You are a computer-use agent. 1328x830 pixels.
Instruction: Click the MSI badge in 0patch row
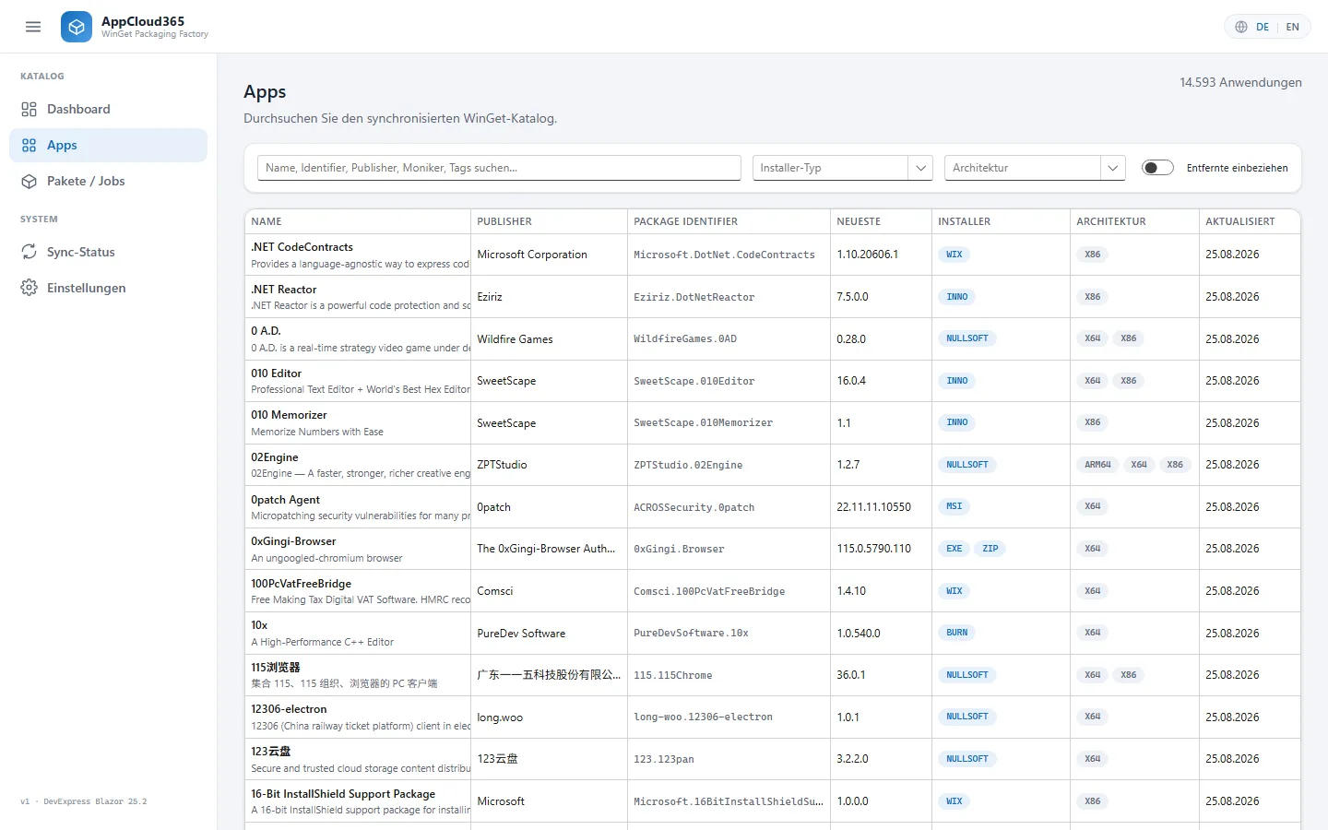point(954,506)
